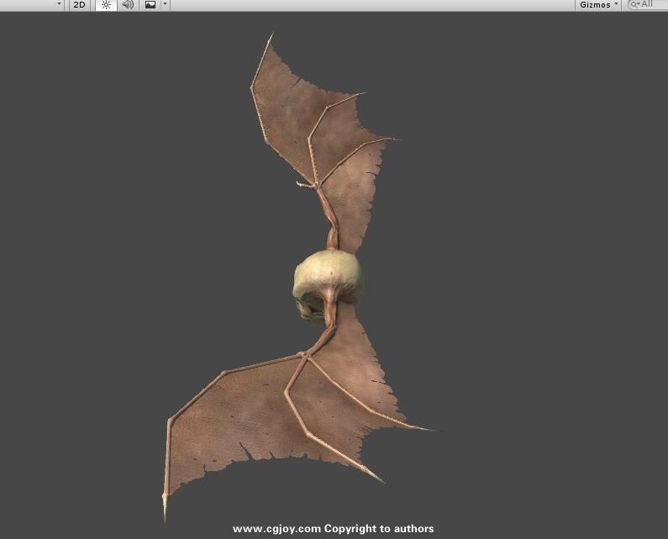The height and width of the screenshot is (539, 668).
Task: Toggle 2D scene view mode
Action: click(79, 5)
